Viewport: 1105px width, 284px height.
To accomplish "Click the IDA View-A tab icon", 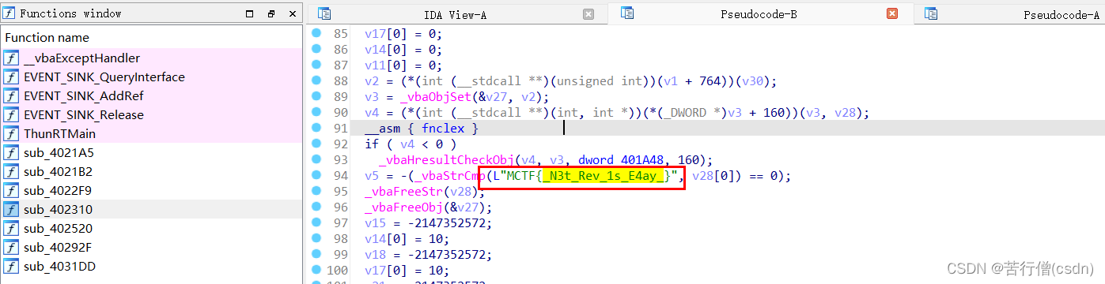I will [324, 13].
